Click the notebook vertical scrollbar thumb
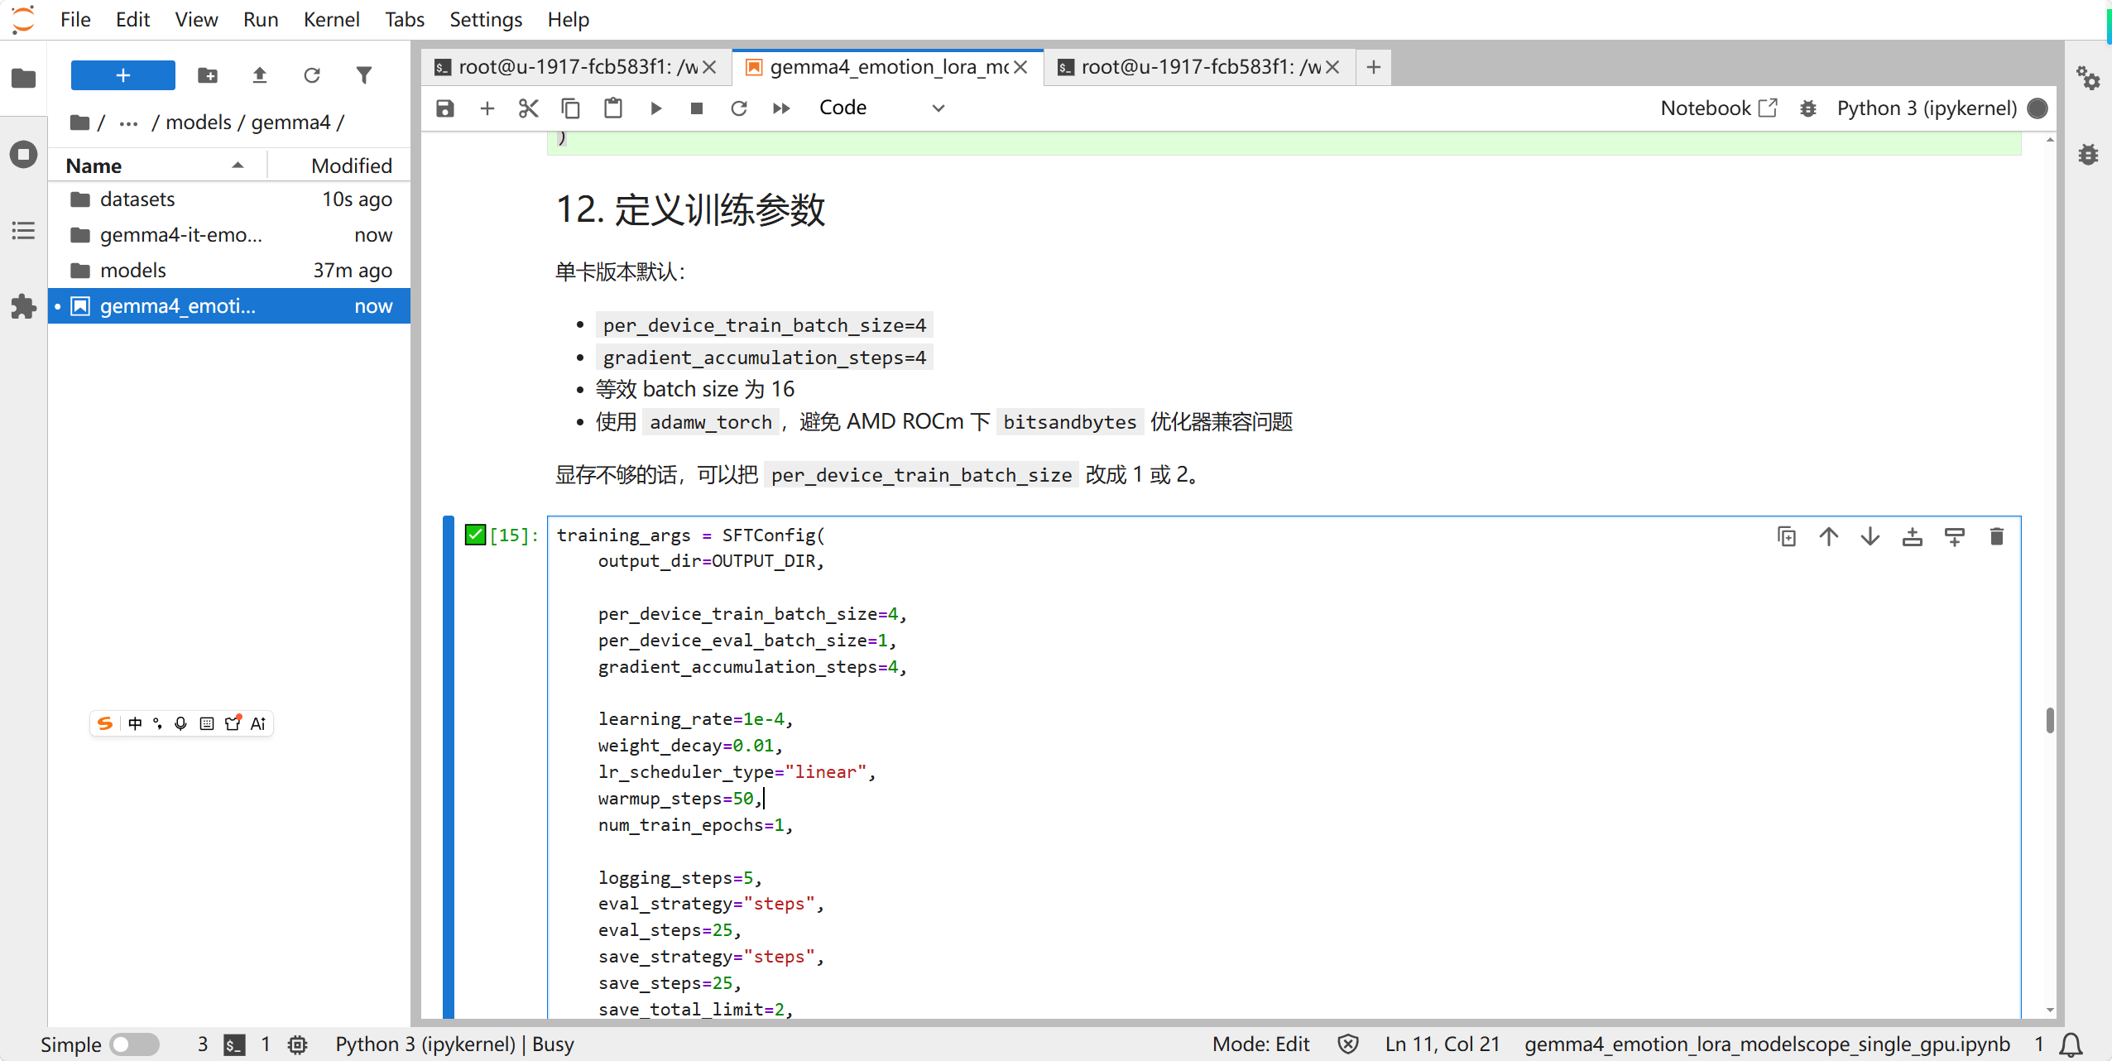 coord(2050,720)
